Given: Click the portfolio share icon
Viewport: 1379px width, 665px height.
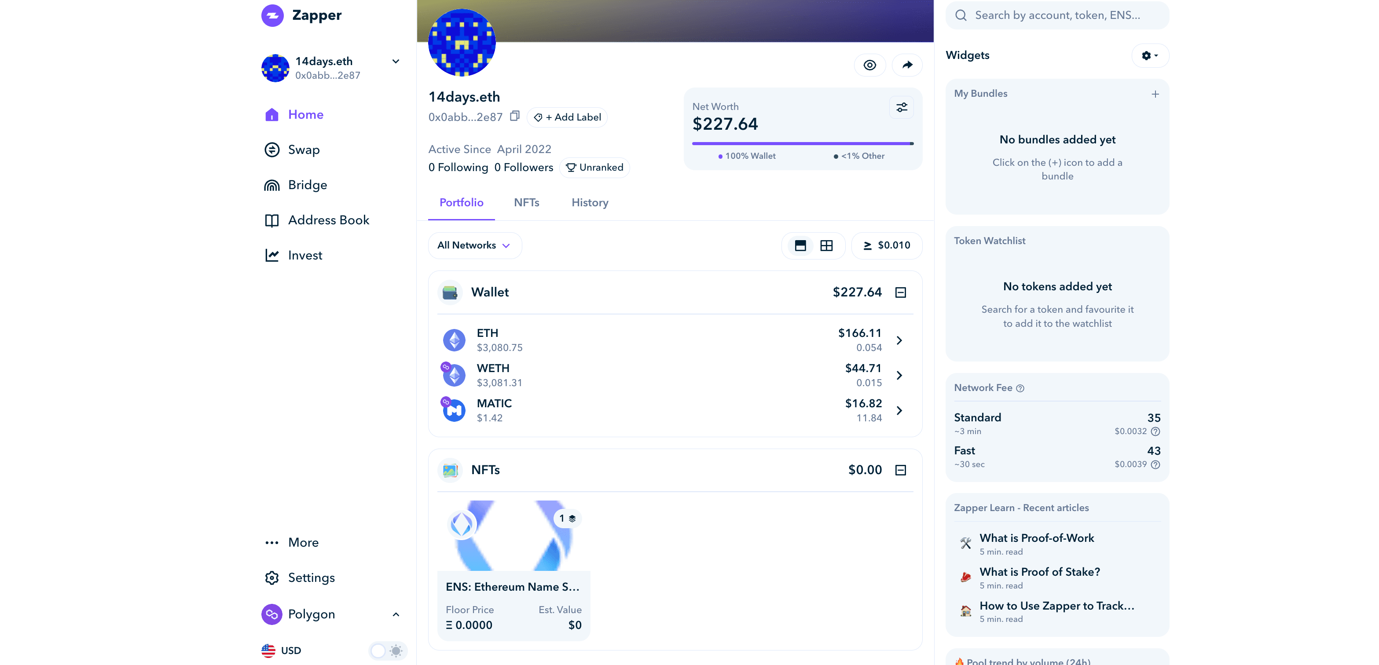Looking at the screenshot, I should [906, 64].
